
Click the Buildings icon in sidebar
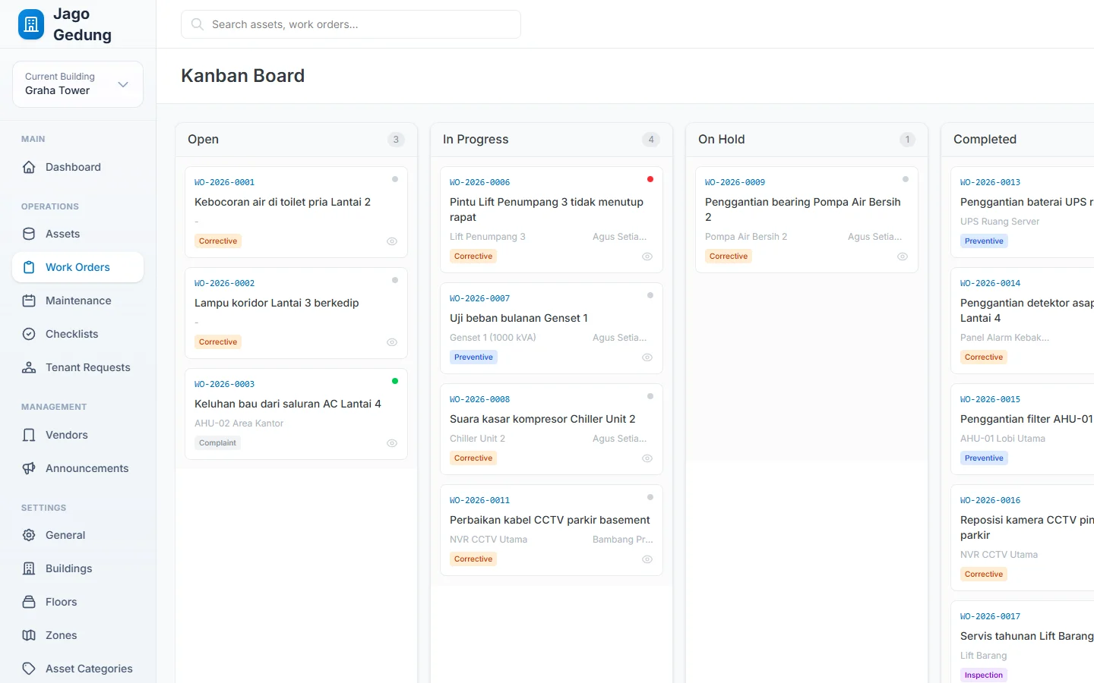tap(29, 568)
